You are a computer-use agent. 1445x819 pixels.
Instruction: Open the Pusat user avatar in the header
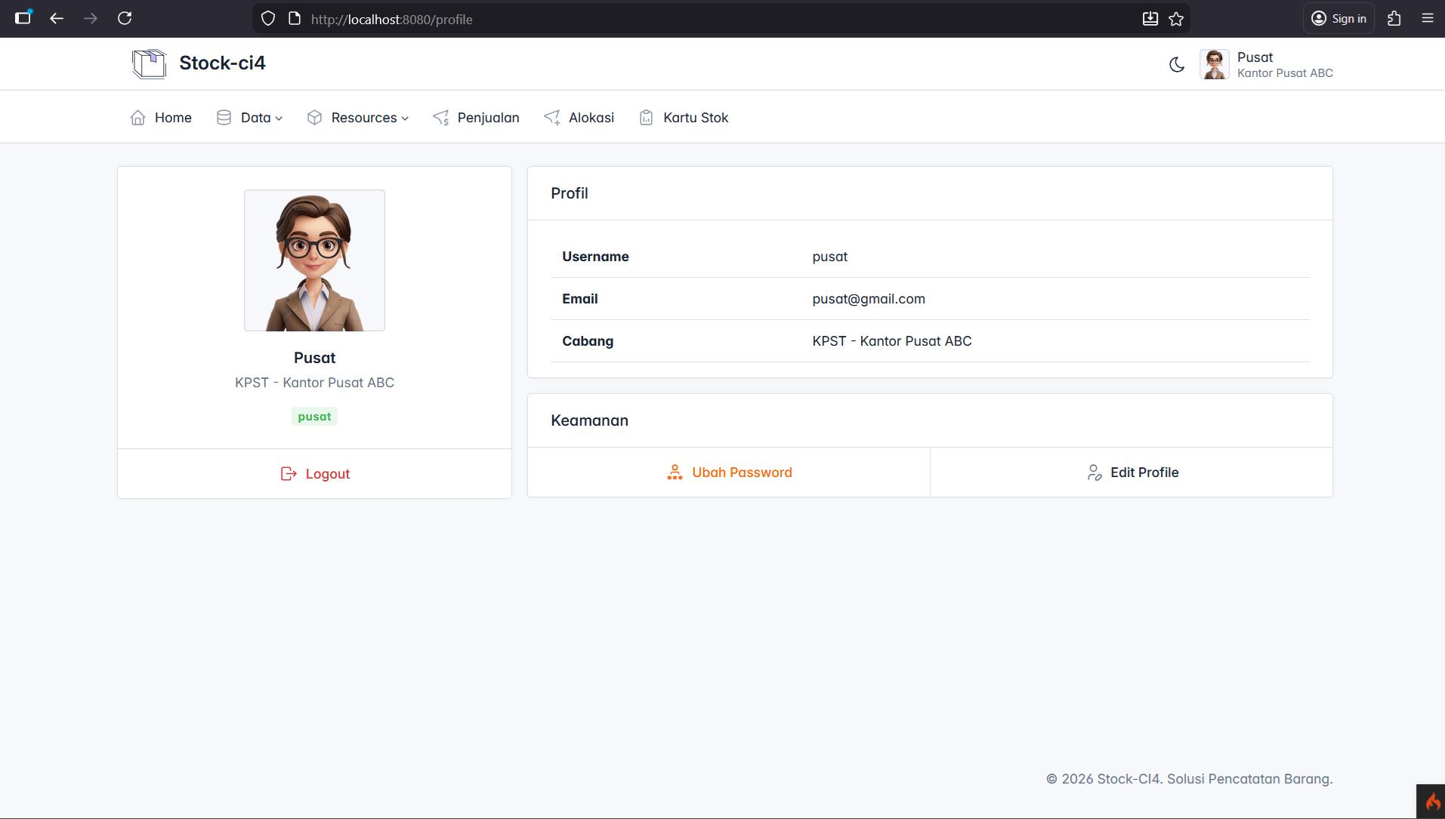[1215, 64]
